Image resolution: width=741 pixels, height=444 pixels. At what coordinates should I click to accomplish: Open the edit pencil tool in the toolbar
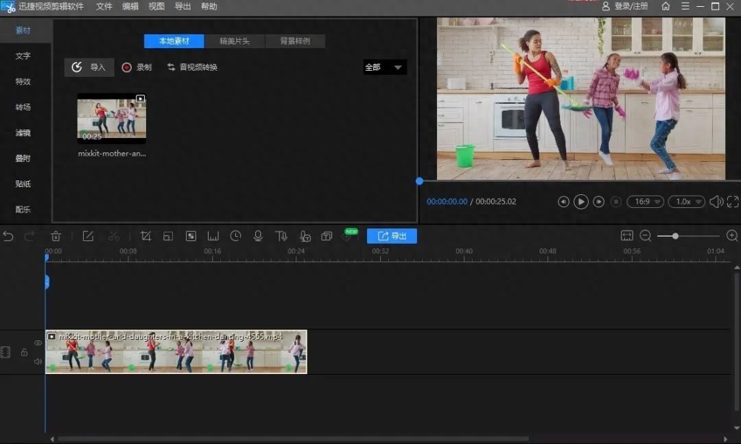[x=88, y=236]
